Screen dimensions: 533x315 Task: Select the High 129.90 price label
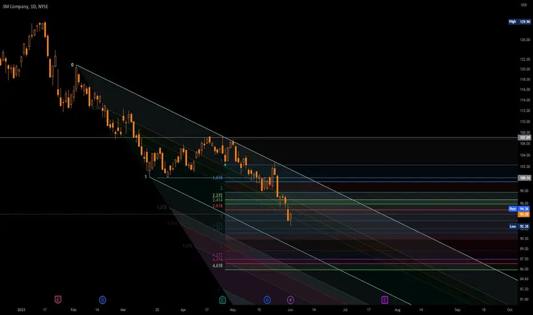click(x=519, y=21)
